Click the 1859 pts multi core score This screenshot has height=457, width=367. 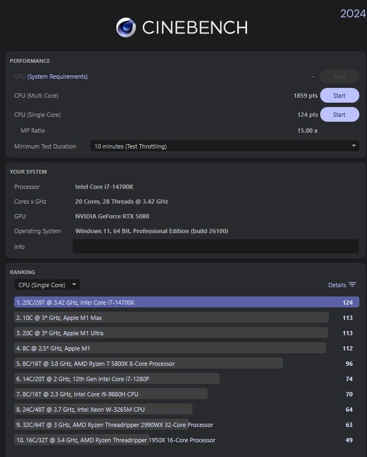point(305,96)
